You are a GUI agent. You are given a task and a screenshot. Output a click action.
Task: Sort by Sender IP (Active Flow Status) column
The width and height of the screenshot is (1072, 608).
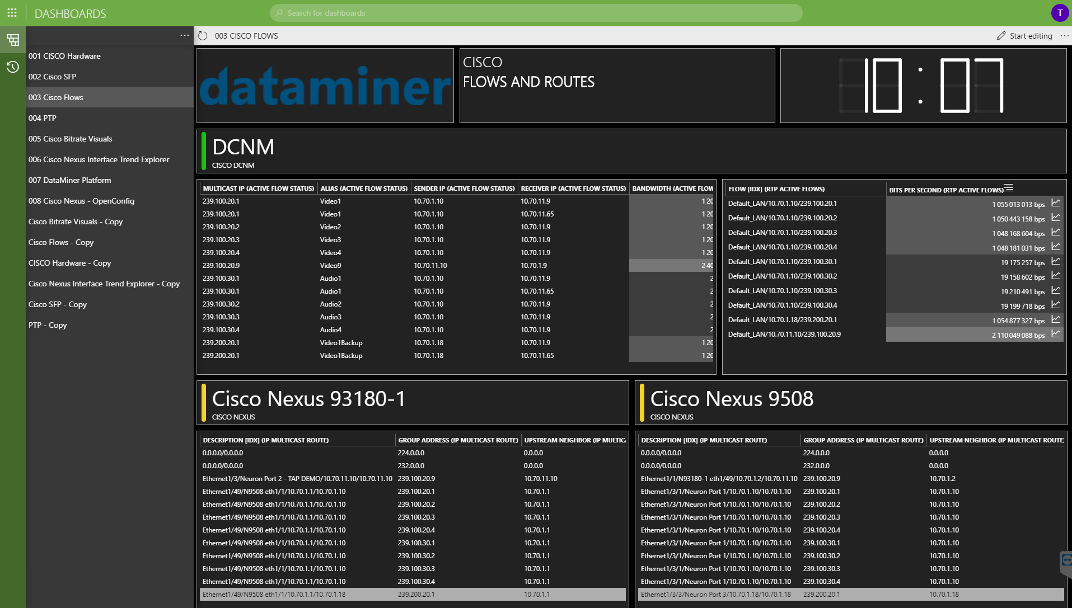pos(464,188)
